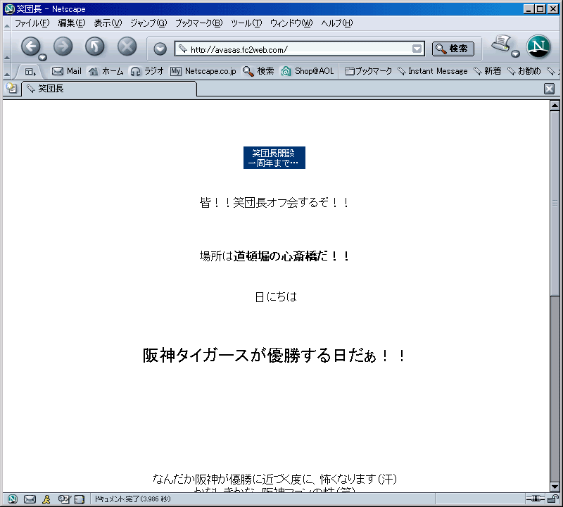Collapse the personal toolbar grippy

click(7, 72)
